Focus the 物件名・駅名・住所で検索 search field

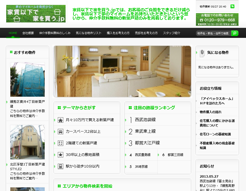pyautogui.click(x=213, y=33)
